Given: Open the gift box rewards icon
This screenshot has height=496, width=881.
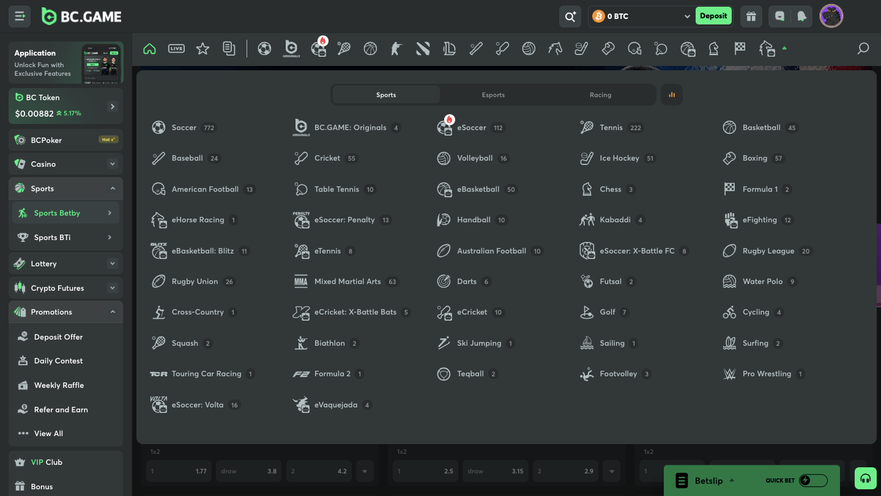Looking at the screenshot, I should tap(751, 16).
